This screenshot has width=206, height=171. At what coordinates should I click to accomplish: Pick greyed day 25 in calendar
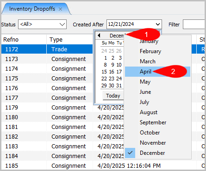[x=112, y=51]
